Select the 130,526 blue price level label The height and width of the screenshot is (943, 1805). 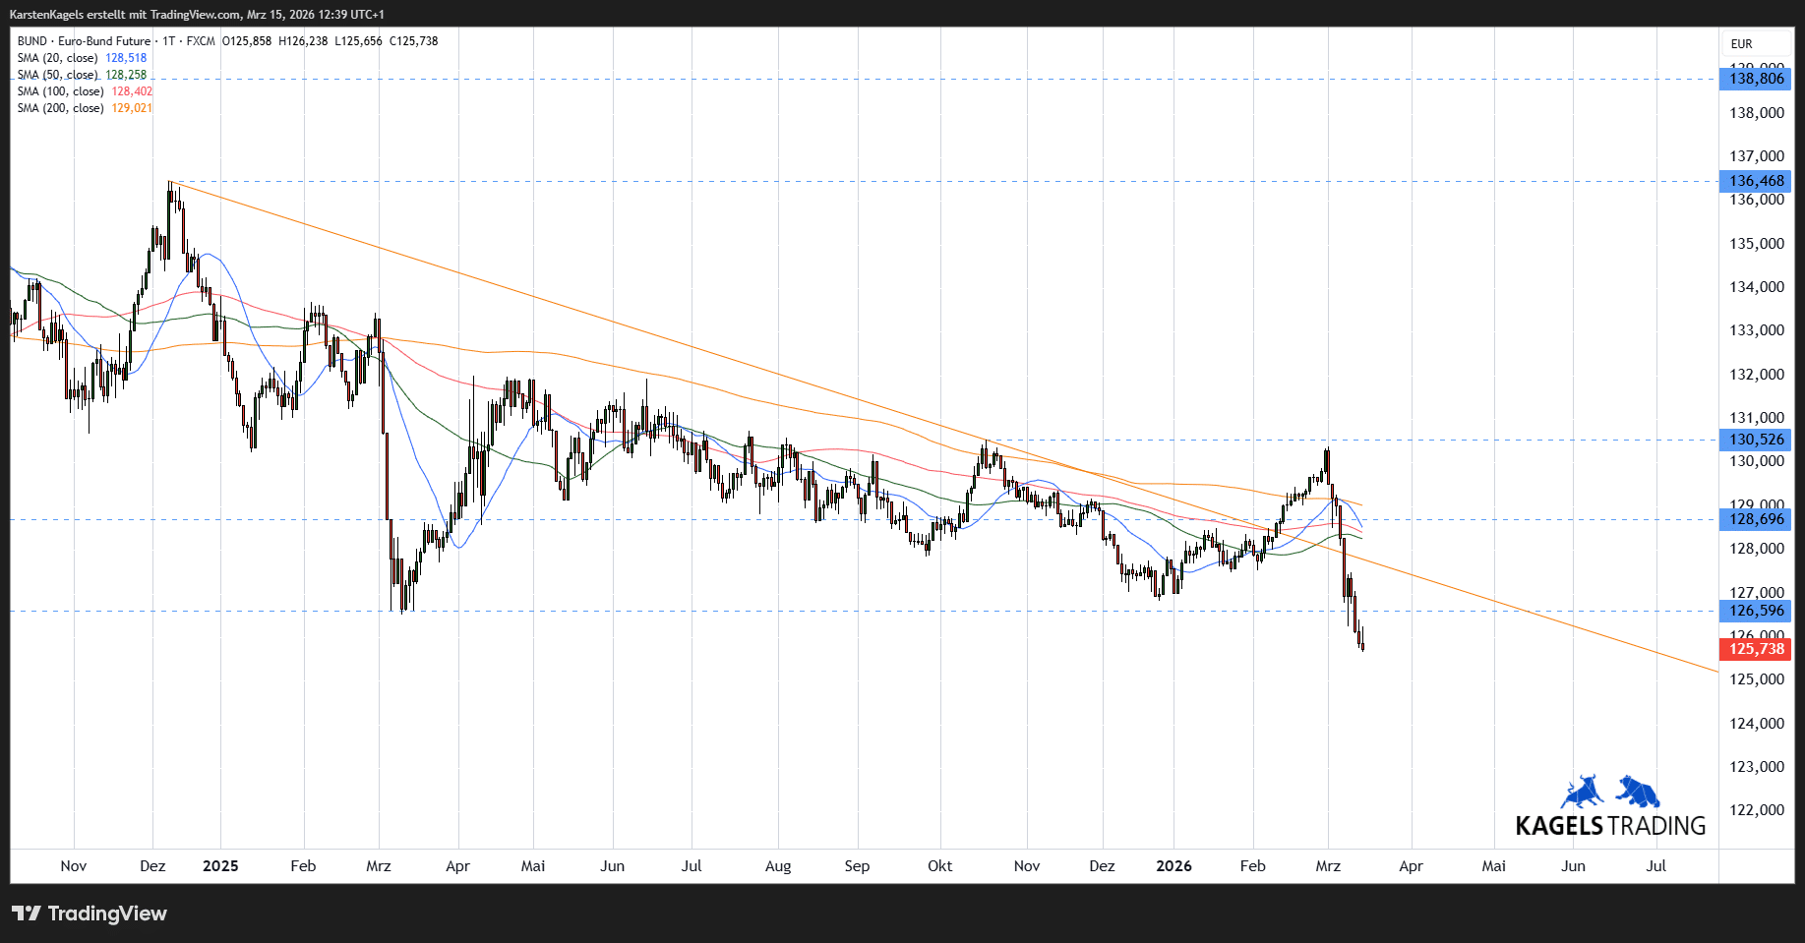click(1756, 440)
